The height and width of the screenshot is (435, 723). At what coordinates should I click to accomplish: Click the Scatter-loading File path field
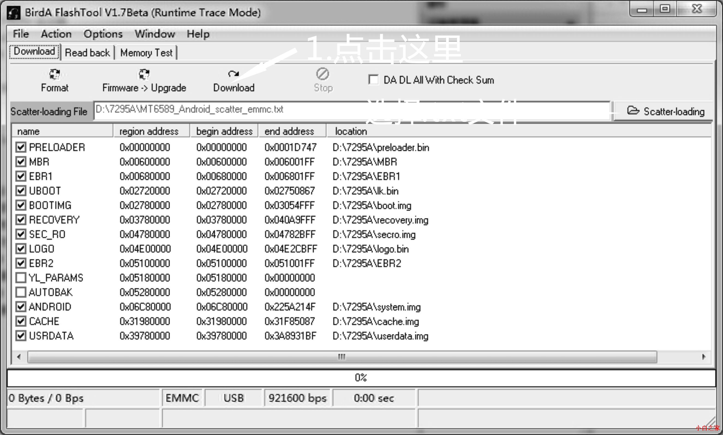point(352,110)
